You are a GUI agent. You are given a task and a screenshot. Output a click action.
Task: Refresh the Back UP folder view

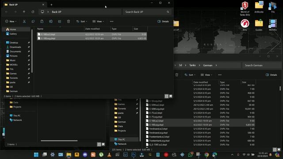click(33, 12)
